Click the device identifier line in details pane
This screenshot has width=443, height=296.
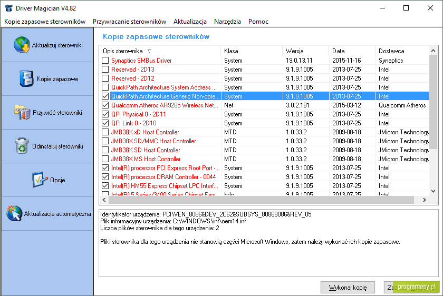tap(206, 214)
